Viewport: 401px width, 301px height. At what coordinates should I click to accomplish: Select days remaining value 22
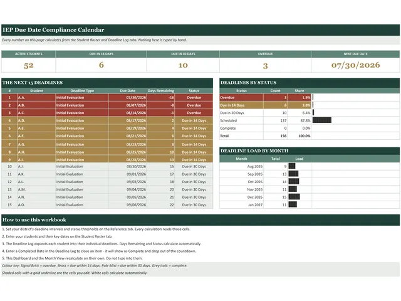[161, 205]
